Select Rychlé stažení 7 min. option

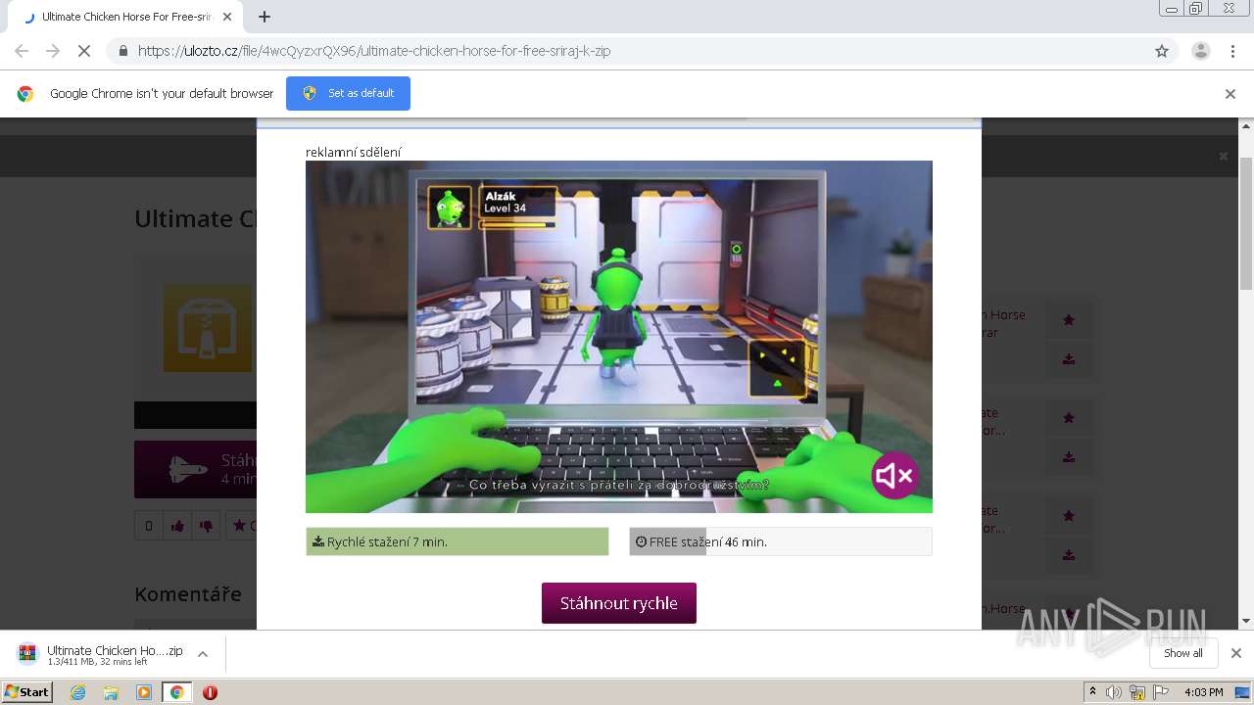[458, 541]
